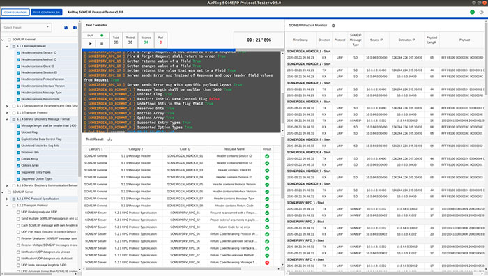Click the result icon for SOMEIPGEN_HEADER_07
The width and height of the screenshot is (488, 276).
[x=267, y=199]
